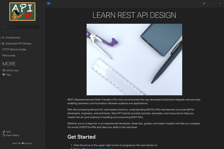Open the 2. Advanced API Design chapter
The width and height of the screenshot is (224, 149).
(x=17, y=44)
